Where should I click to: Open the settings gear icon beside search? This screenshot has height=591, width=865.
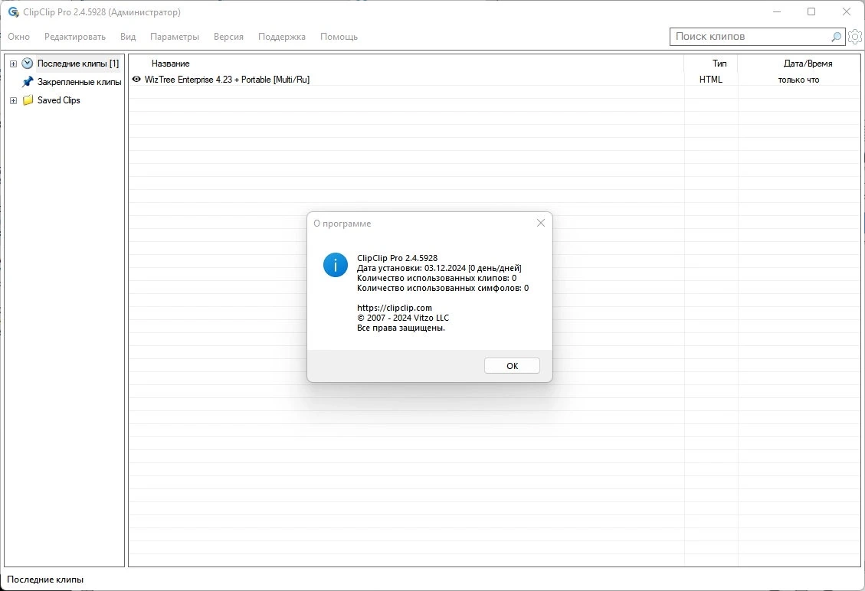855,37
